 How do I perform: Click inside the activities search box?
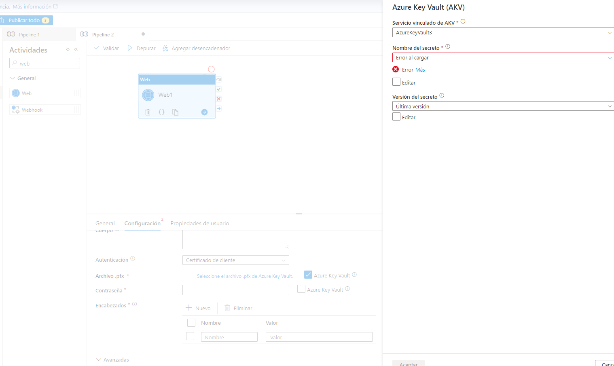pos(44,63)
